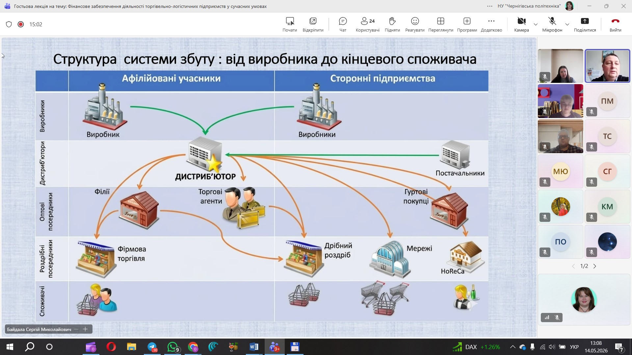Screen dimensions: 632x355
Task: Show hidden system tray icons
Action: pyautogui.click(x=513, y=347)
